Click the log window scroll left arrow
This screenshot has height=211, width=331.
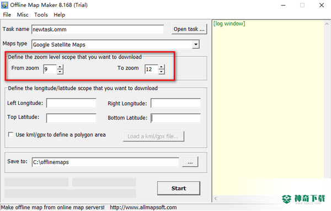coord(216,198)
